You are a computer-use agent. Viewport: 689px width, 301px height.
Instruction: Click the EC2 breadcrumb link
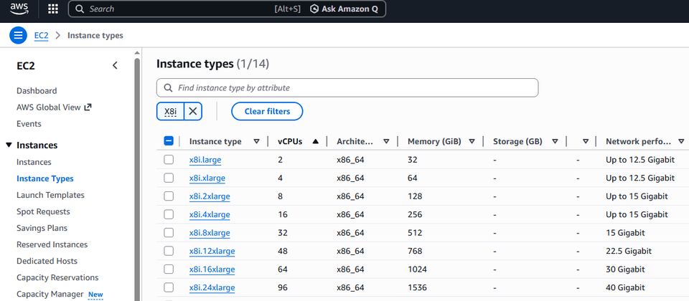pos(42,36)
